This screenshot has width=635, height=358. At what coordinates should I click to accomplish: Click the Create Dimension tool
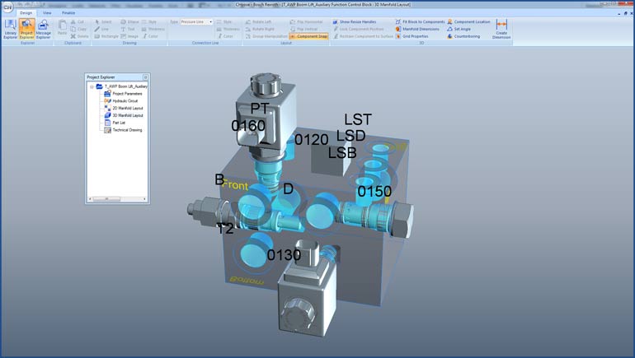click(x=501, y=29)
